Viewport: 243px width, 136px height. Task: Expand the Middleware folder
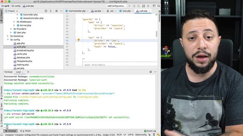(14, 22)
